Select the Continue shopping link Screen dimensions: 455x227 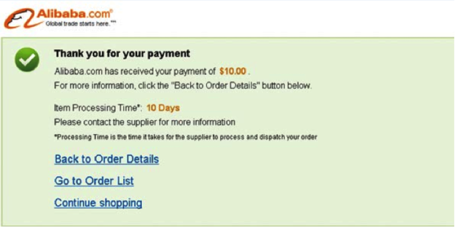coord(98,203)
